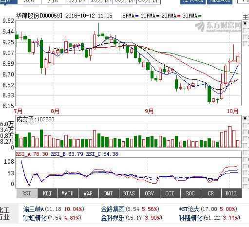Click the 108 RSI axis label

(9, 162)
